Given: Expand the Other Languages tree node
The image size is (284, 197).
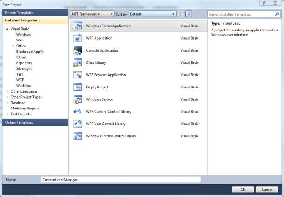Looking at the screenshot, I should 7,91.
